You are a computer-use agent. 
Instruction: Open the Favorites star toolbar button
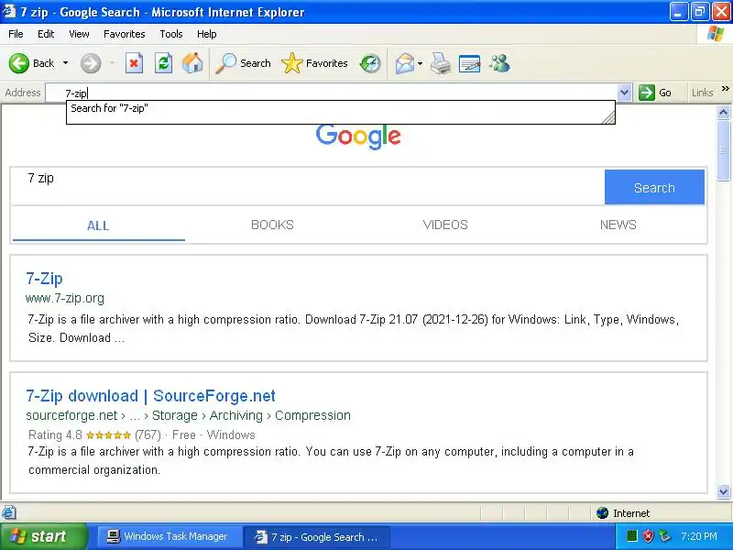pos(314,63)
